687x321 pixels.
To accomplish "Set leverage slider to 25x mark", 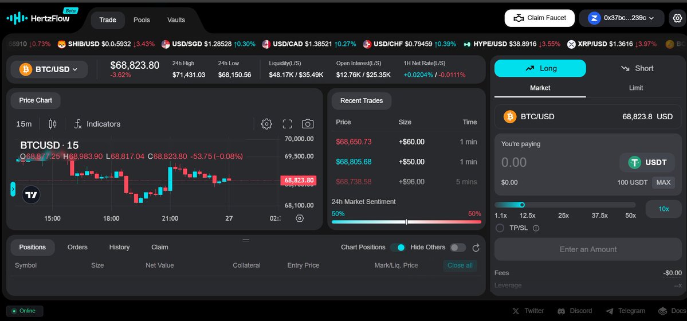I will pyautogui.click(x=563, y=216).
